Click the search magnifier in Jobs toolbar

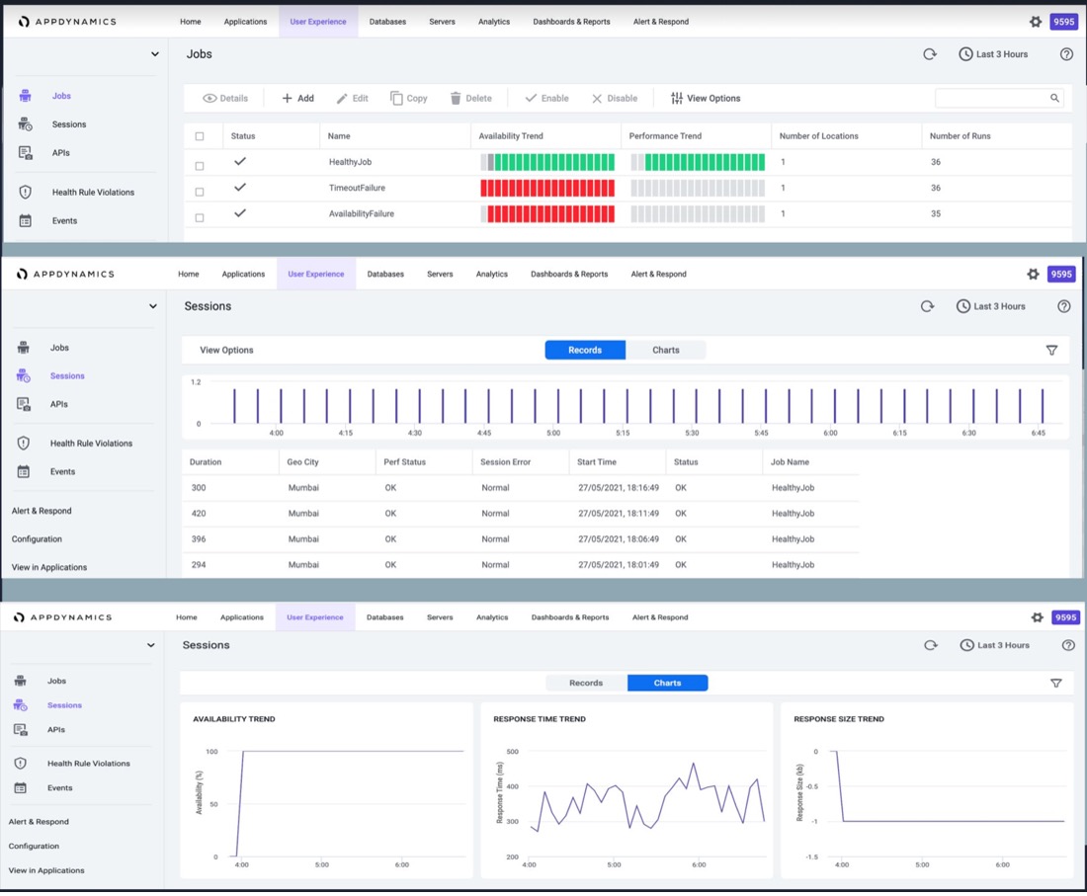pyautogui.click(x=1054, y=99)
